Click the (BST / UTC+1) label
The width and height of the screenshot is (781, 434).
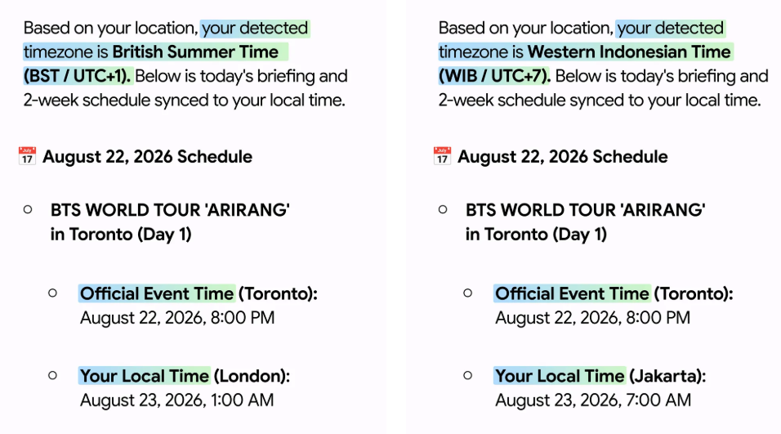(78, 76)
